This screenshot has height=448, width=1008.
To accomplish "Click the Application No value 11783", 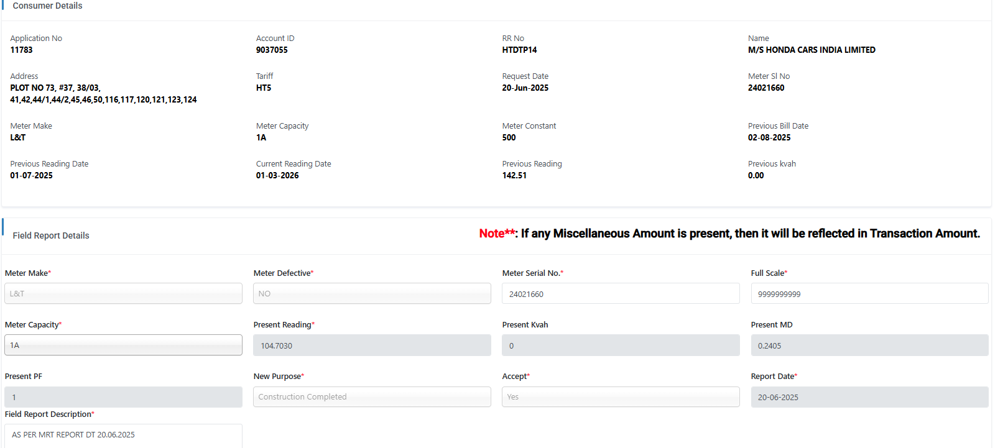I will point(21,50).
